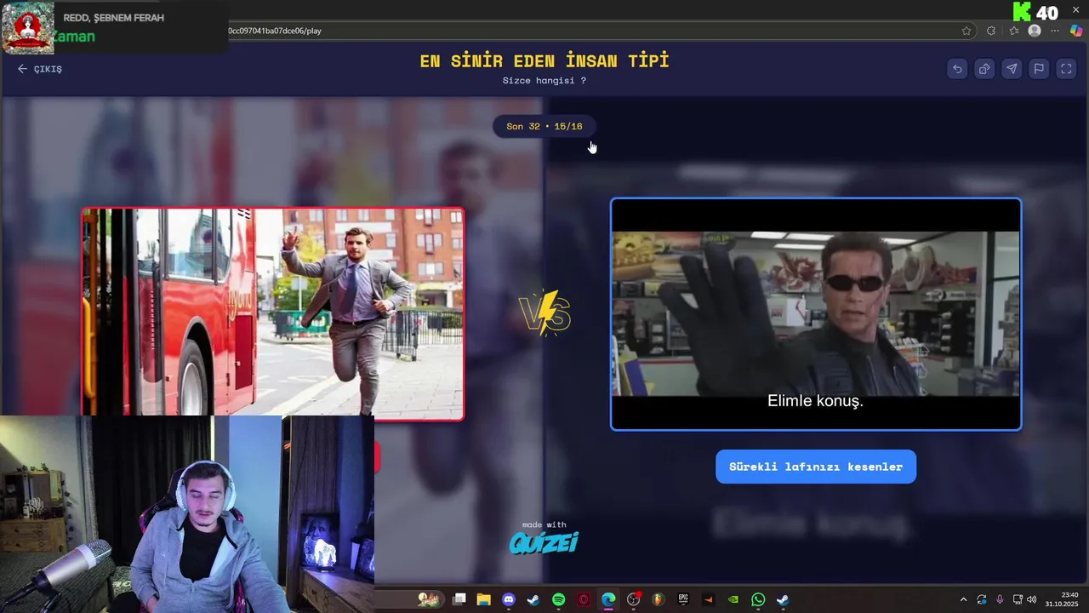Choose 'Sürekli lafınızı kesenler' option button
The height and width of the screenshot is (613, 1089).
[x=816, y=467]
